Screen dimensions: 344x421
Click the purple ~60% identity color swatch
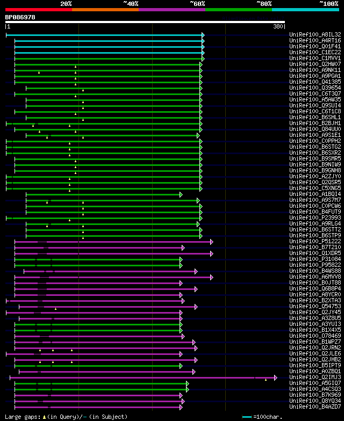coord(172,10)
